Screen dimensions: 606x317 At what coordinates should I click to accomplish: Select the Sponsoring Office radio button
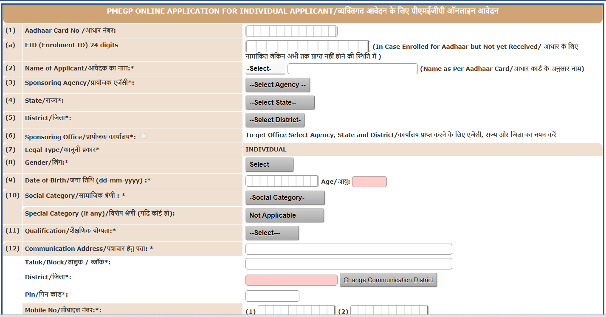[x=143, y=136]
